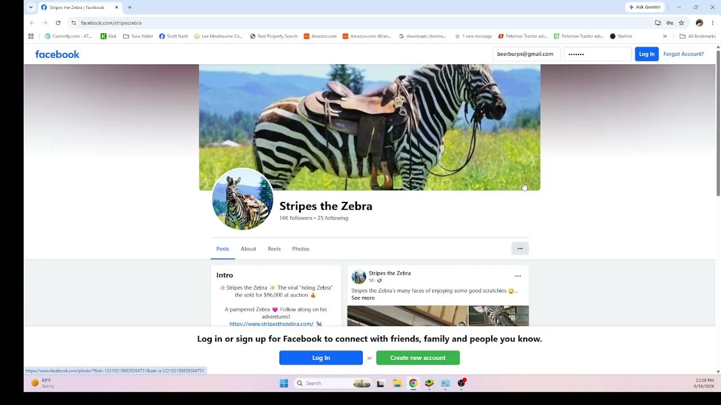Switch to the Photos tab
Viewport: 721px width, 405px height.
(301, 249)
